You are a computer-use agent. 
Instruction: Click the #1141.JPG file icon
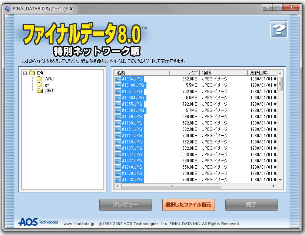(118, 136)
